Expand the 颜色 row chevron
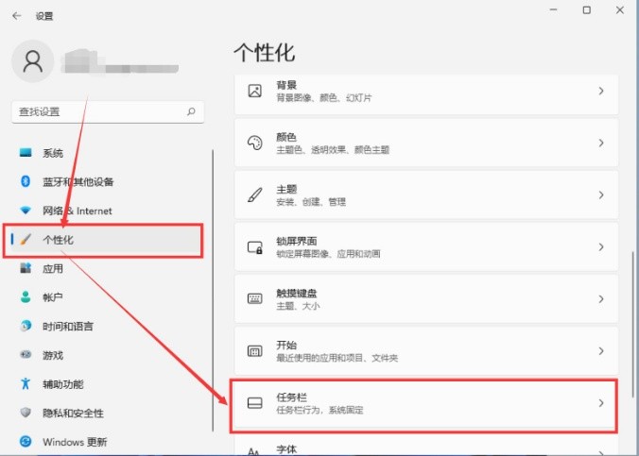 click(601, 143)
